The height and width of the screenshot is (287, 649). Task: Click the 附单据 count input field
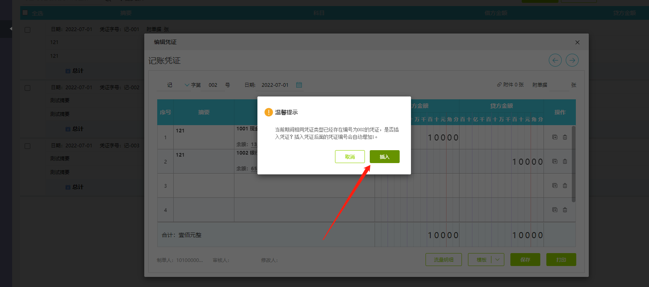pos(559,85)
